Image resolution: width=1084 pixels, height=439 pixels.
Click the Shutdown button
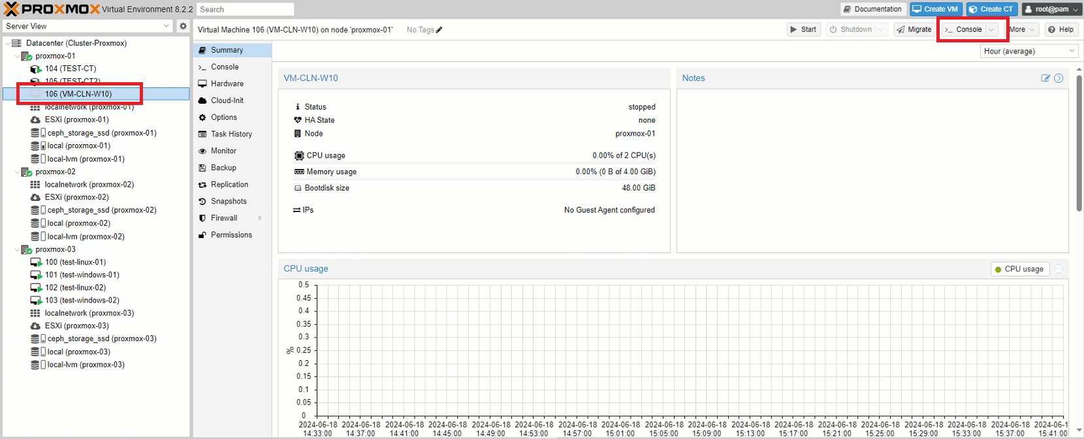click(851, 29)
